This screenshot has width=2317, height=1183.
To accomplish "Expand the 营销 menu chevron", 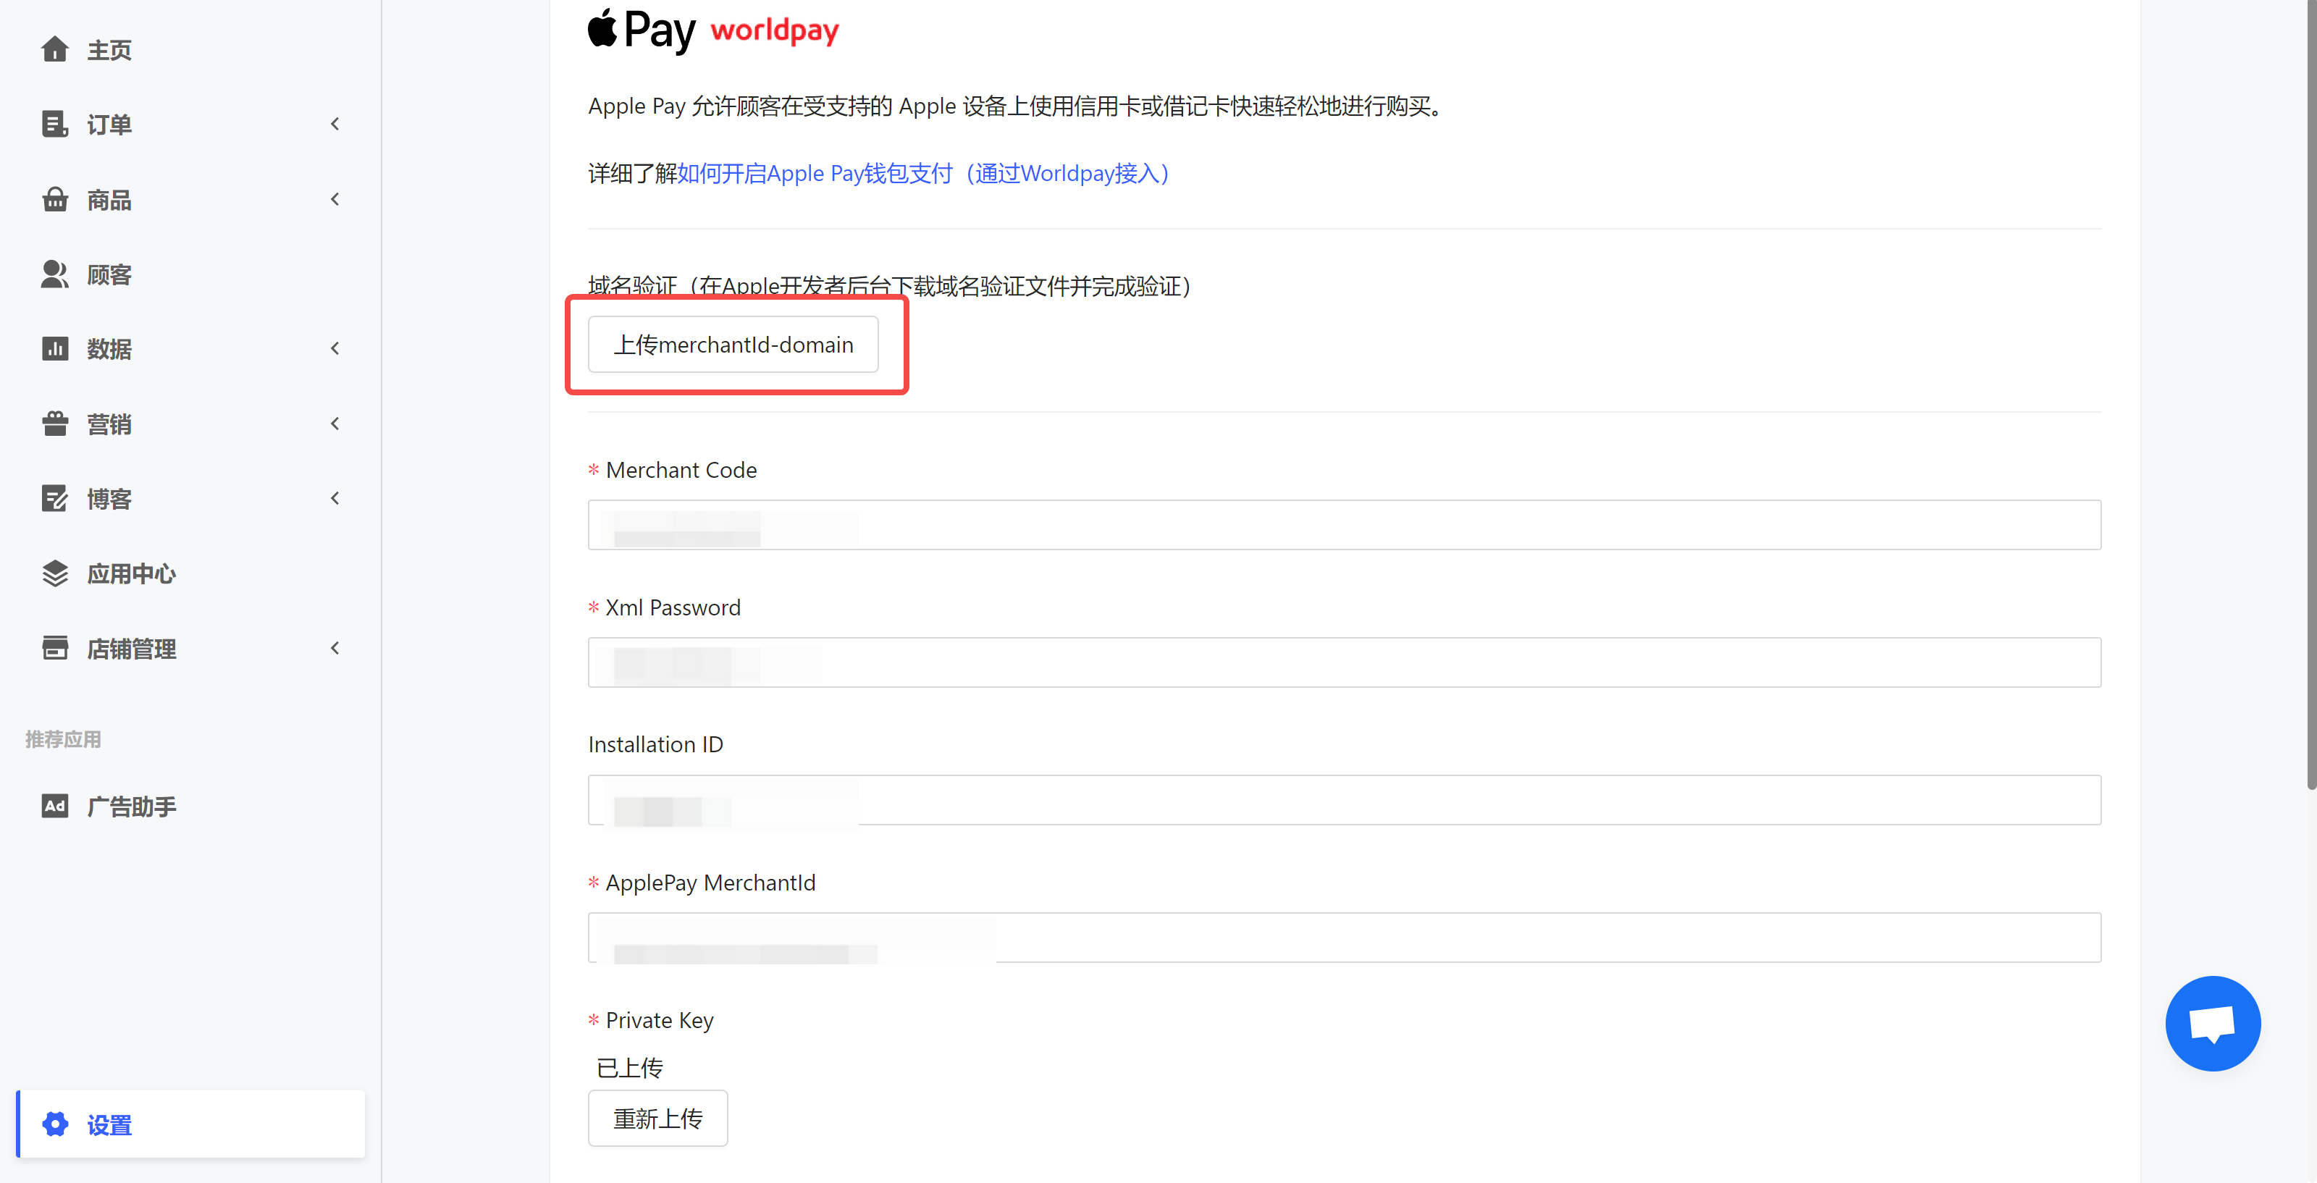I will click(x=335, y=424).
